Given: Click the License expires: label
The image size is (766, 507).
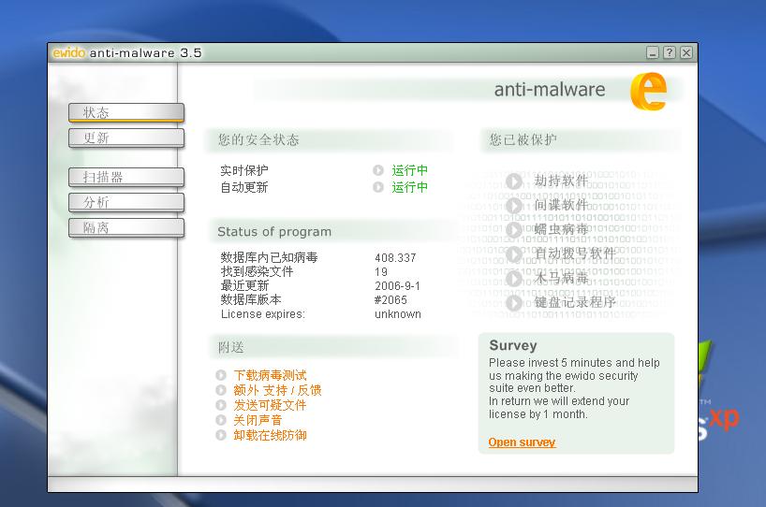Looking at the screenshot, I should 263,314.
